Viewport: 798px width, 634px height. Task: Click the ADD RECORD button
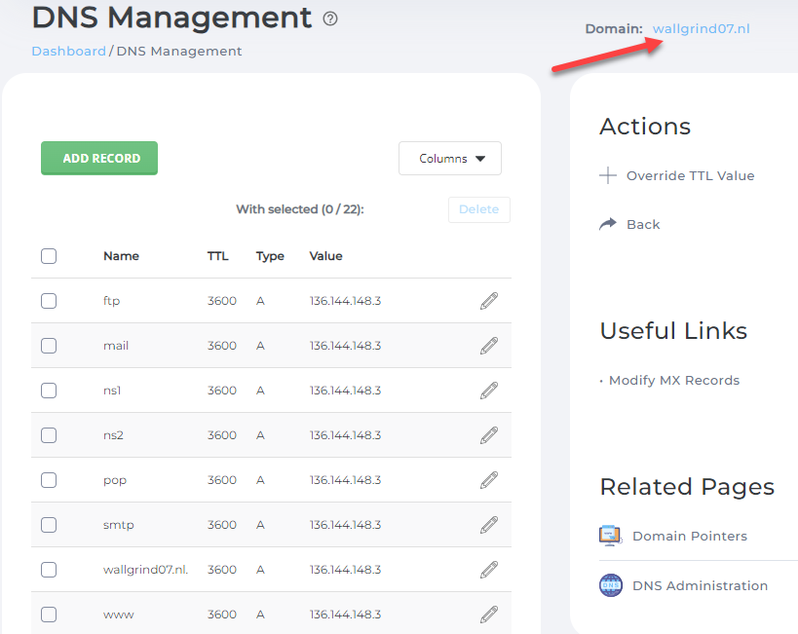(x=99, y=158)
